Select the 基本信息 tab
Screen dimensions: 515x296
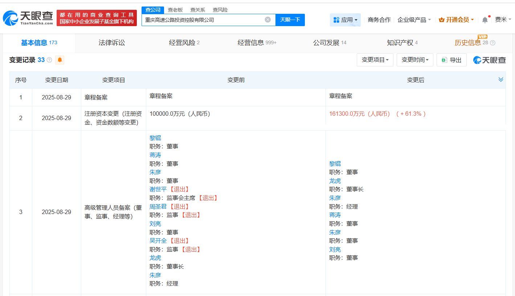(39, 43)
